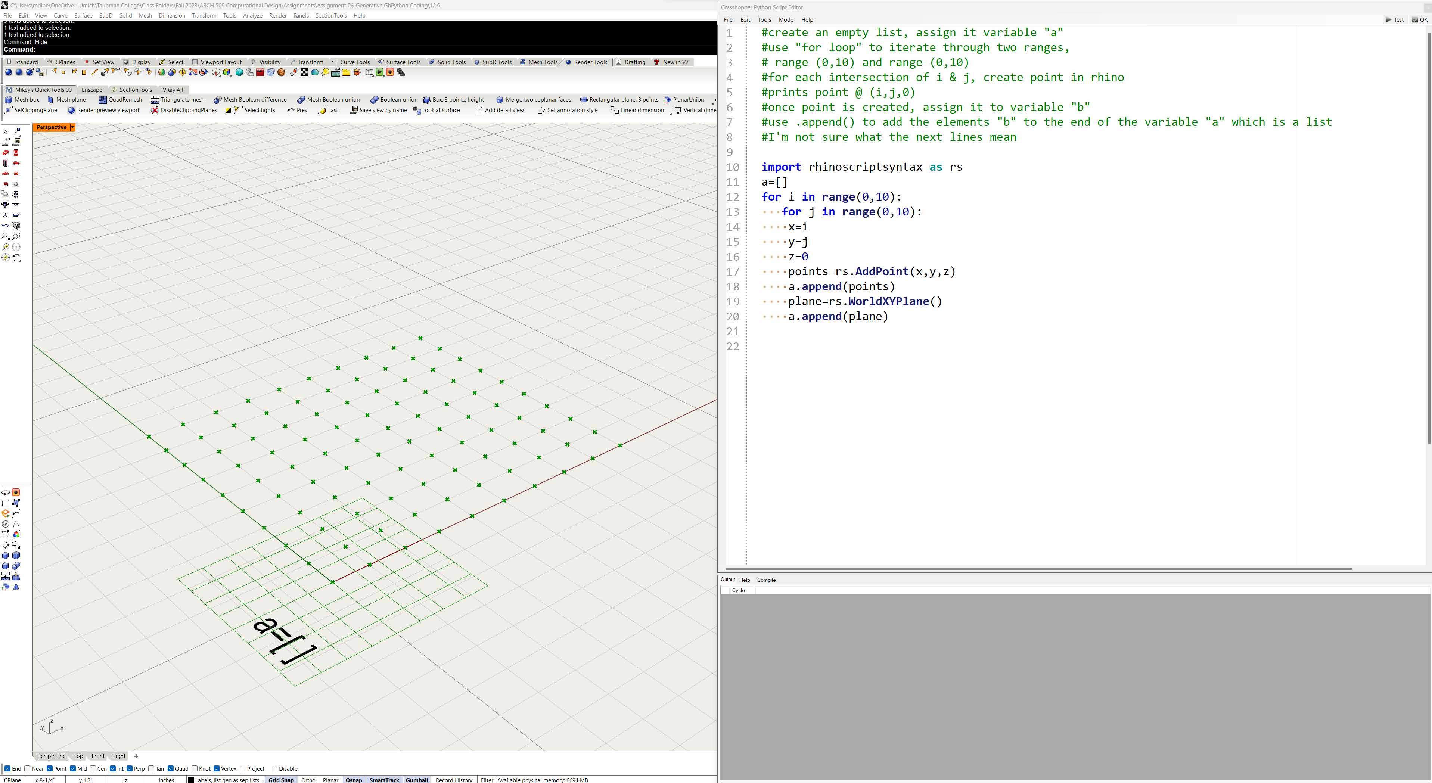This screenshot has height=783, width=1432.
Task: Open the Mode menu in script editor
Action: point(786,19)
